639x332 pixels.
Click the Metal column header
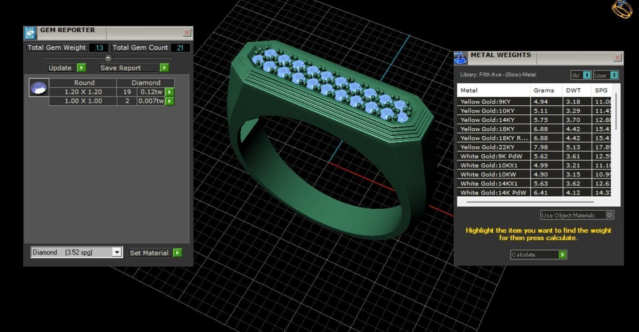pyautogui.click(x=494, y=90)
